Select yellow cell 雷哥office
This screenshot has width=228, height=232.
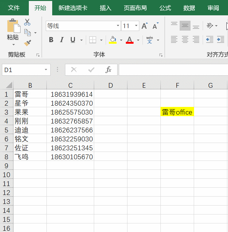177,112
